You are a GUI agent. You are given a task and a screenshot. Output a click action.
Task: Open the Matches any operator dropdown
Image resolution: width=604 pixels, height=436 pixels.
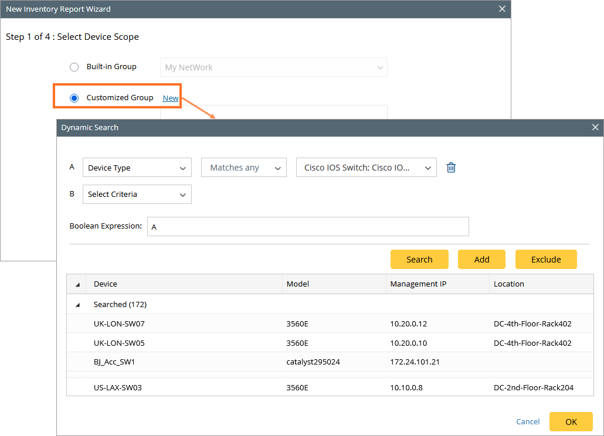(243, 168)
